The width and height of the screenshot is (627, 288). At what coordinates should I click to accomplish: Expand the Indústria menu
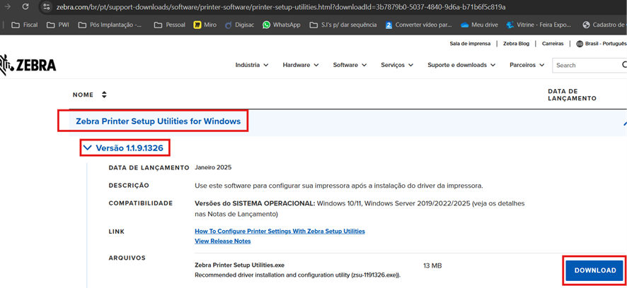point(252,65)
